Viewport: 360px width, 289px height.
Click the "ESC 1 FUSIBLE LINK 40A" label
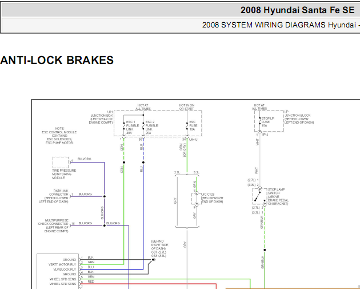(x=133, y=128)
